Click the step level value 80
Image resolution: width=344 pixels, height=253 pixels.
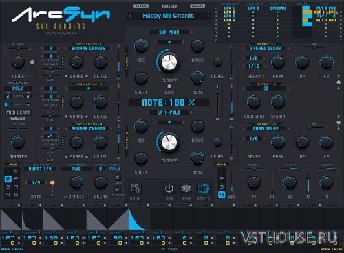click(x=118, y=238)
